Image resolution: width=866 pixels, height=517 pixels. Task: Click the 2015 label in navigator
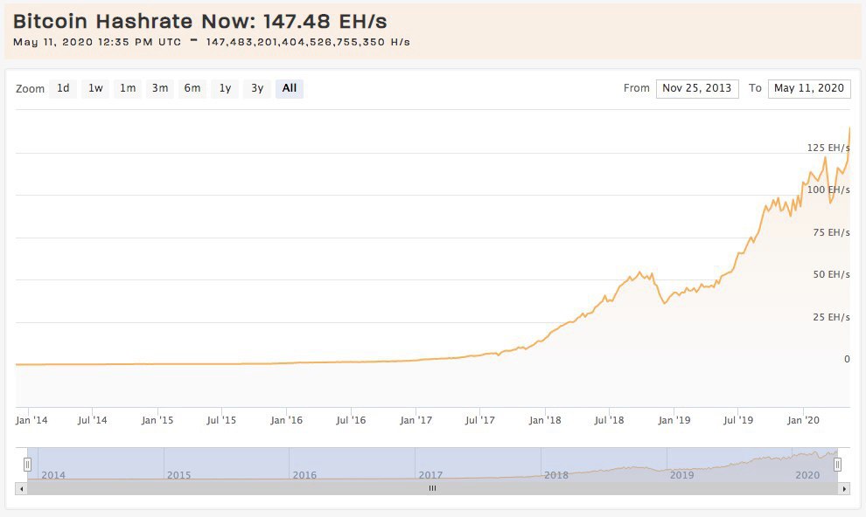click(x=179, y=475)
